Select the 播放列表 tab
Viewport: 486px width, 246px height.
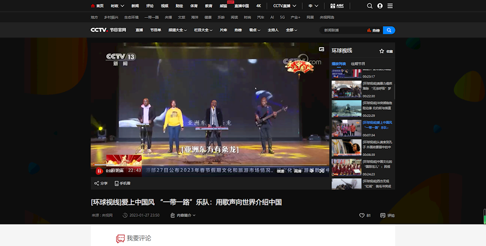339,64
